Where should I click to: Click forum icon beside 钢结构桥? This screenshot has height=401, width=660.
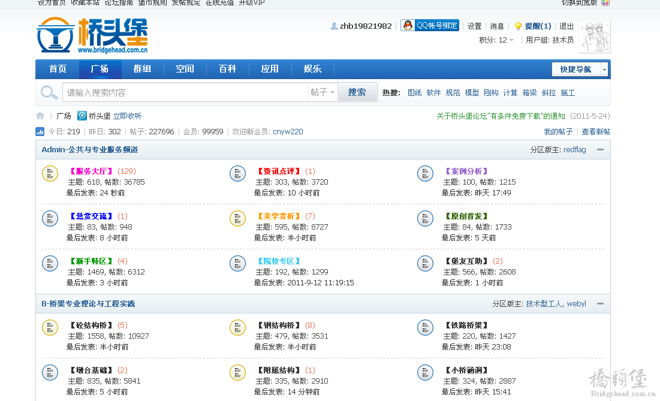click(237, 327)
